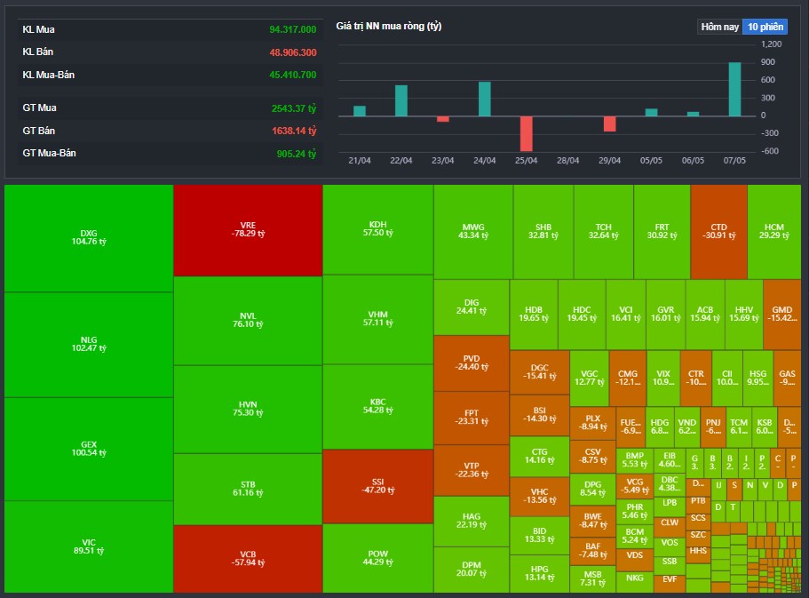This screenshot has height=598, width=809.
Task: Select the KDH 57.50 tỷ tile
Action: 378,229
